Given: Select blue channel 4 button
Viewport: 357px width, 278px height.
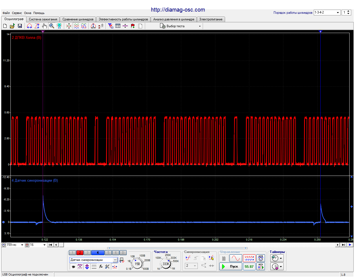Looking at the screenshot, I should click(98, 253).
